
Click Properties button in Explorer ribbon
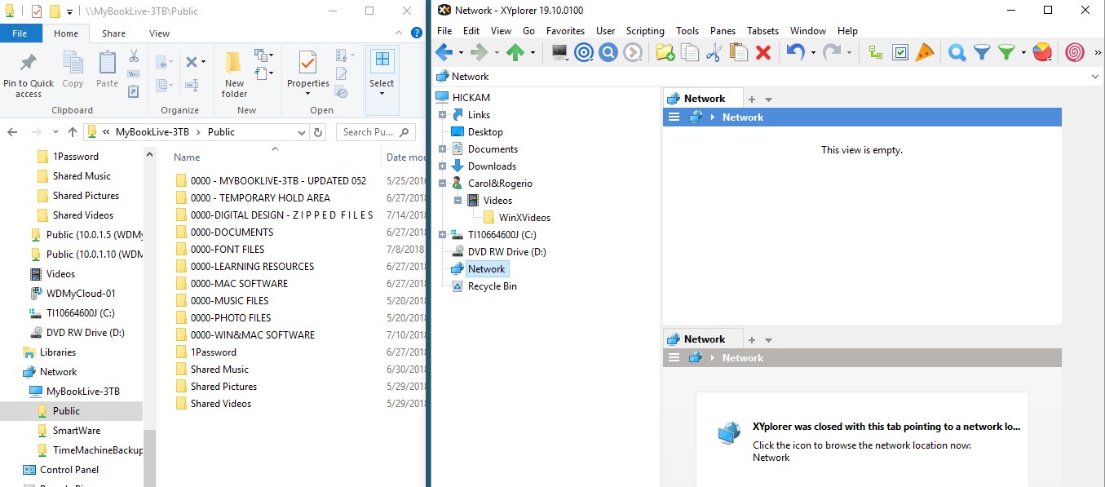point(308,75)
